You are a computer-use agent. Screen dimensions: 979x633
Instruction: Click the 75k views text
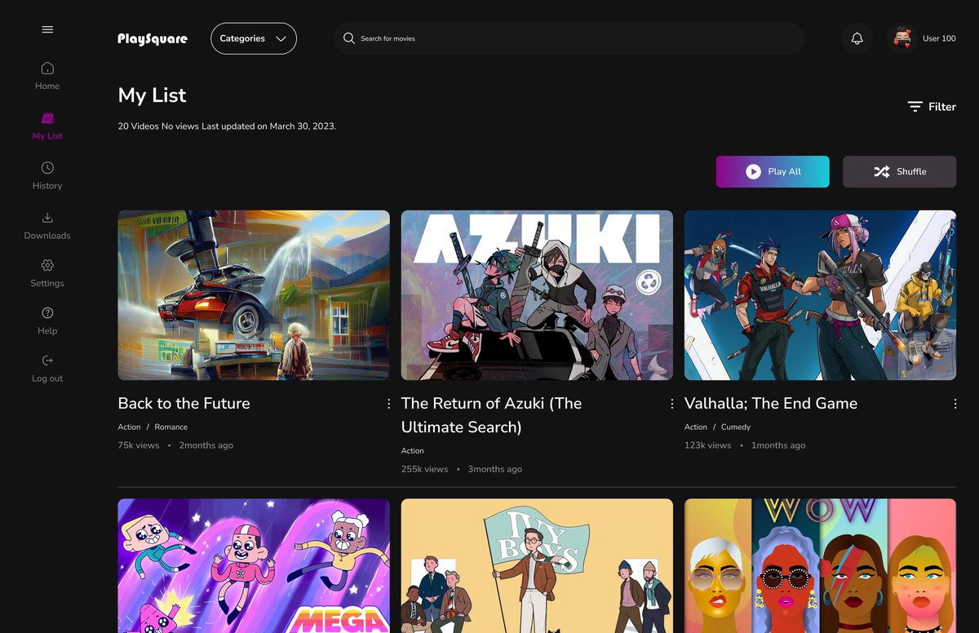coord(139,445)
